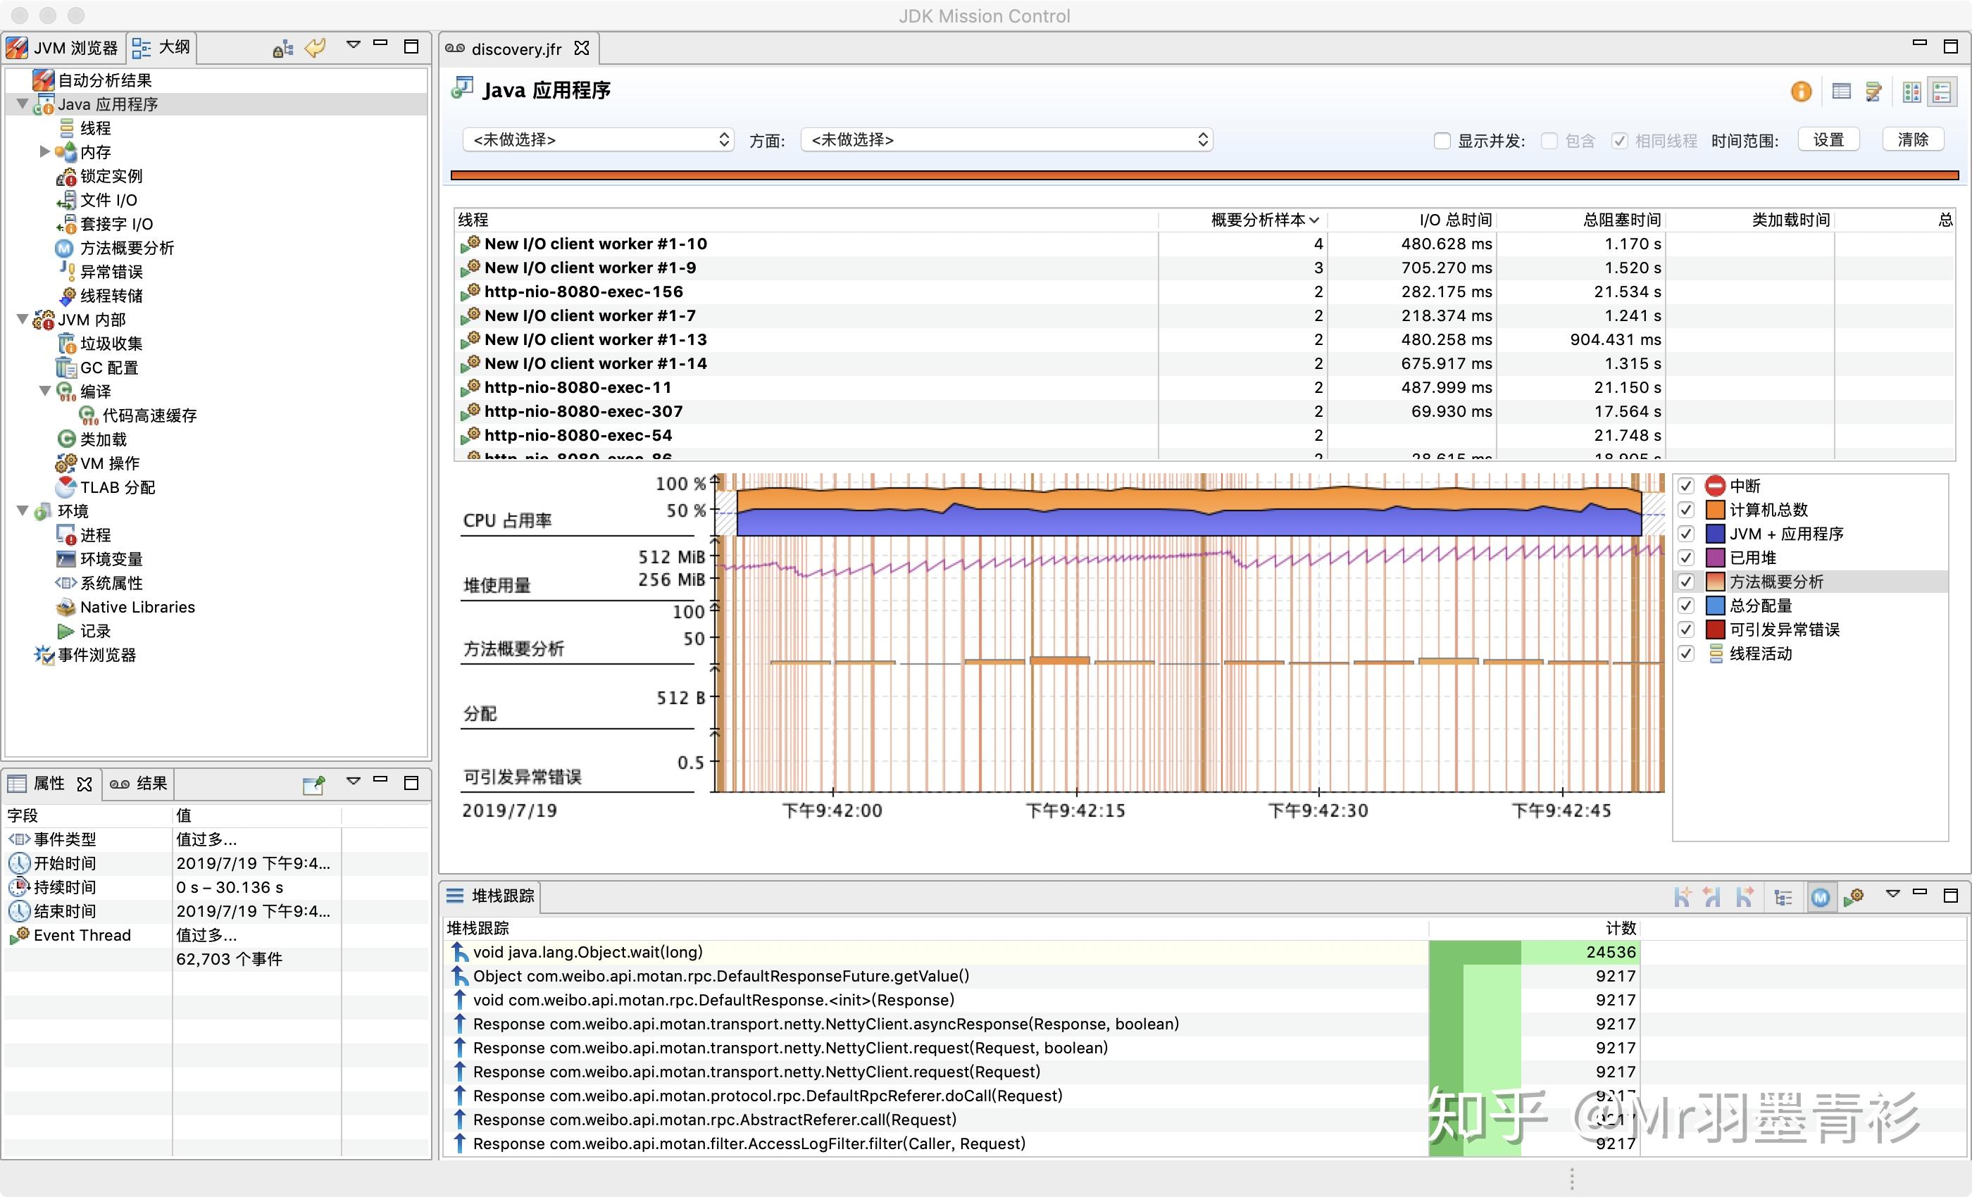This screenshot has height=1197, width=1972.
Task: Switch to the JVM 浏览器 tab
Action: coord(64,48)
